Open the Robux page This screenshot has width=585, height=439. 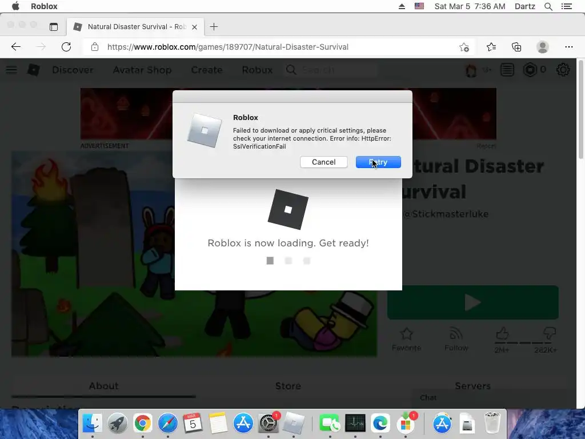[257, 70]
